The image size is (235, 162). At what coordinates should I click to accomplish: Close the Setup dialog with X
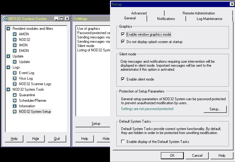(x=232, y=4)
